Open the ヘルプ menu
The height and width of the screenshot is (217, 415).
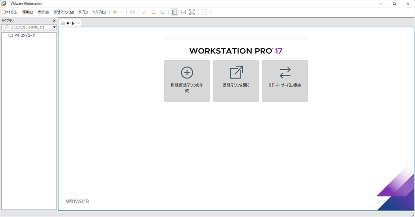click(99, 12)
